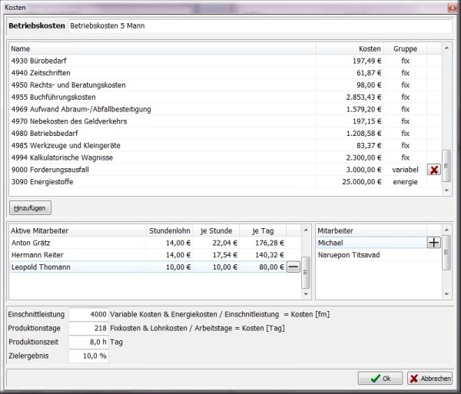Click the Mitarbeiter list scrollbar thumb
Screen dimensions: 461x394
coord(446,253)
